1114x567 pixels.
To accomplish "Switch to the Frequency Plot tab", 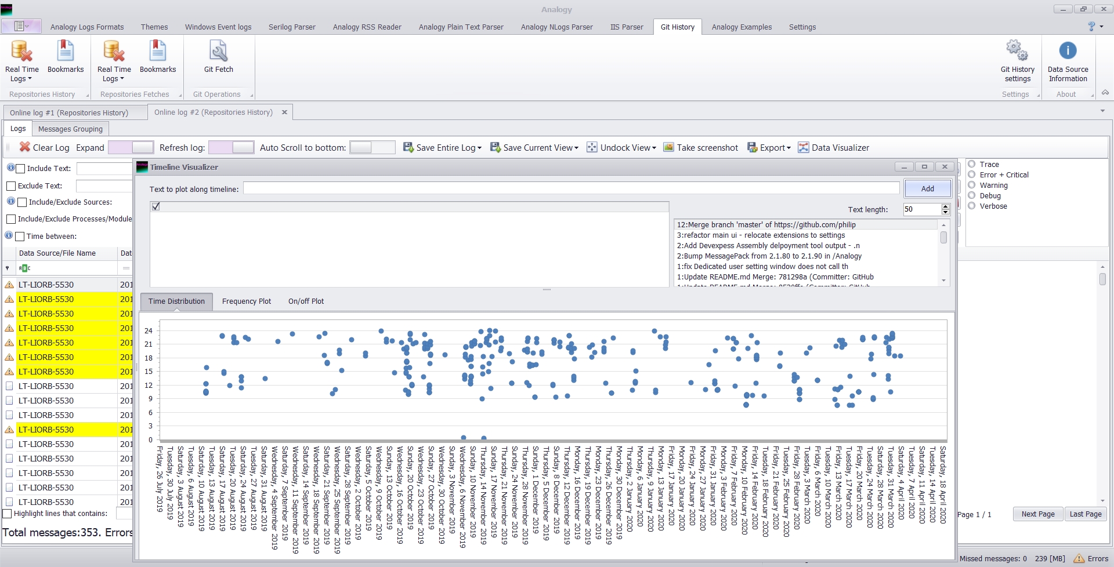I will [x=247, y=301].
